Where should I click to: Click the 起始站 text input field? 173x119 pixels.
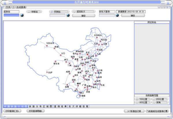click(x=11, y=15)
